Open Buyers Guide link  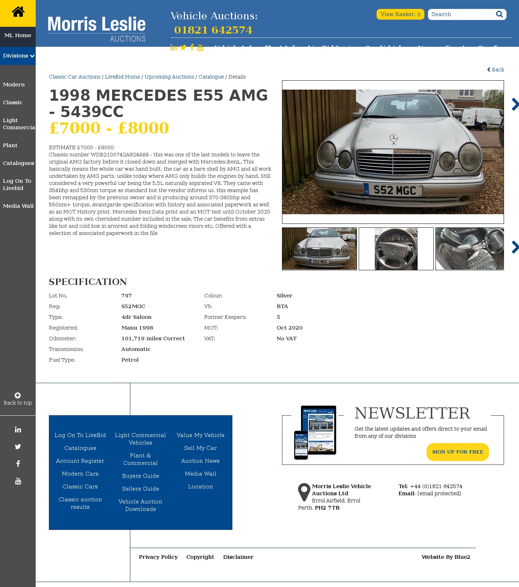[141, 476]
